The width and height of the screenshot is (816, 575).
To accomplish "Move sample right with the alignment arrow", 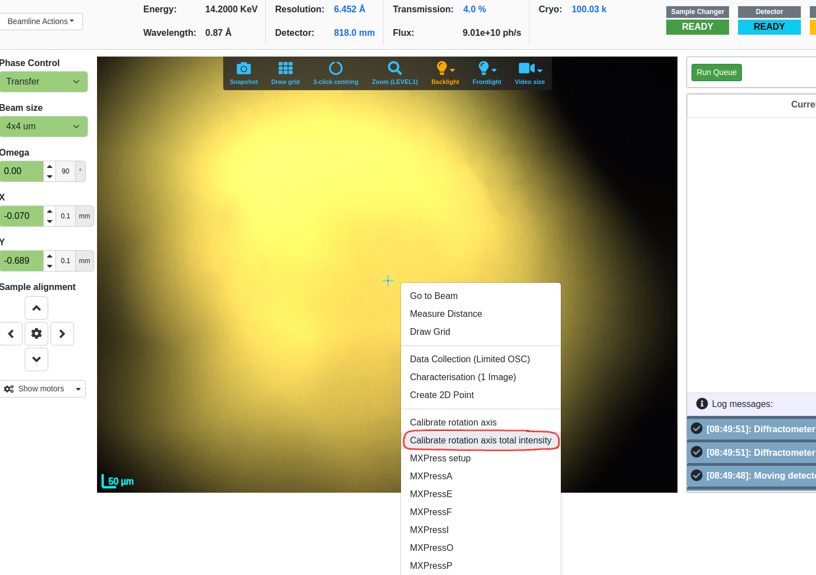I will point(62,334).
